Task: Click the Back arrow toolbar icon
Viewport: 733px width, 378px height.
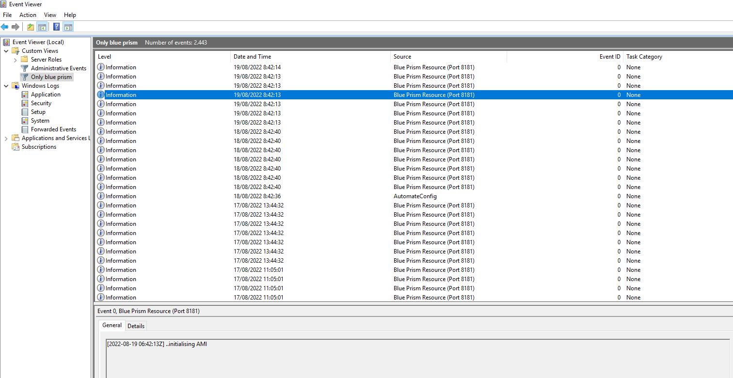Action: 5,27
